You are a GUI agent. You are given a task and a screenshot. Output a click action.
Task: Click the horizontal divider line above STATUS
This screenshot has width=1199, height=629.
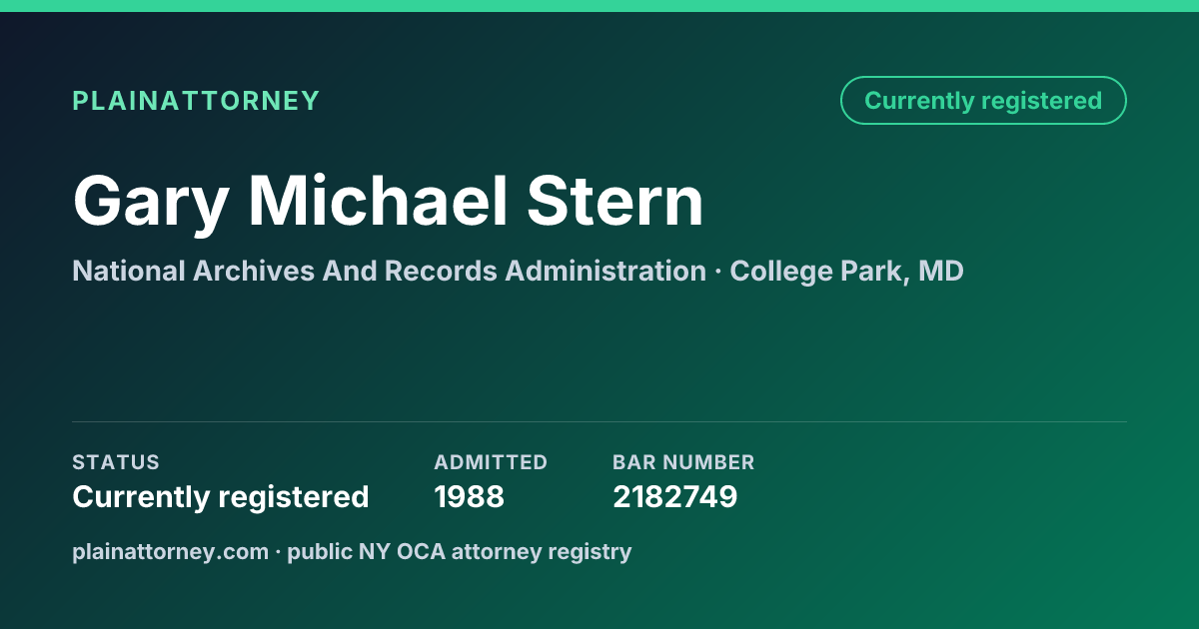click(599, 421)
